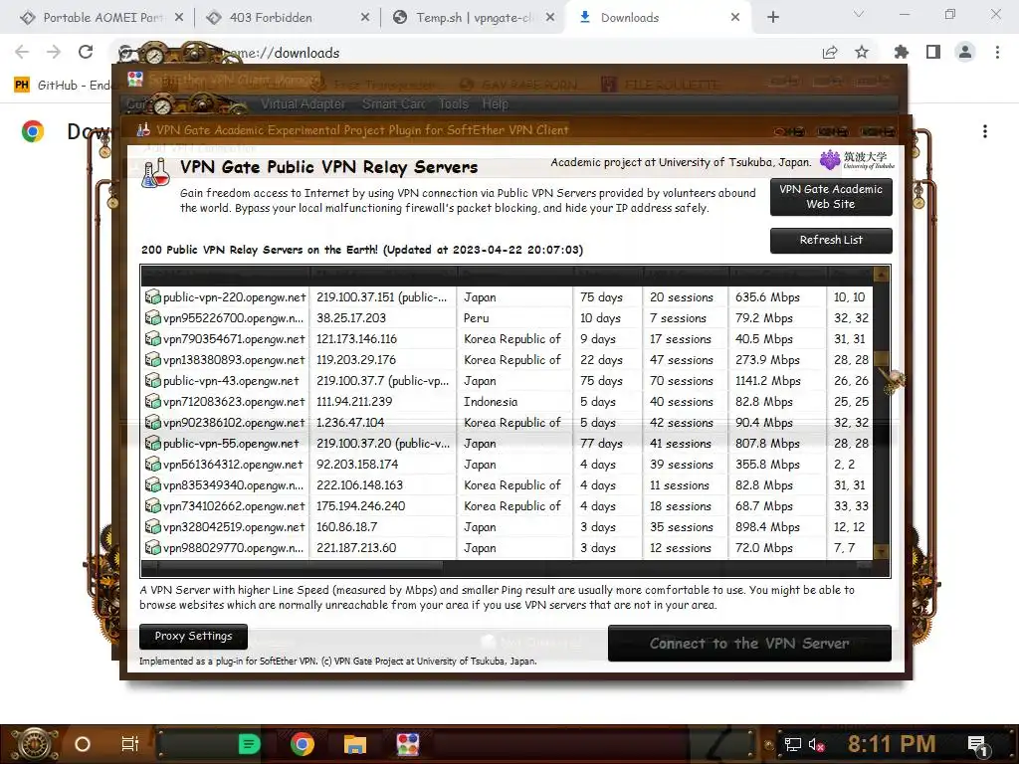The height and width of the screenshot is (764, 1019).
Task: Click the 77 days uptime cell
Action: (x=601, y=443)
